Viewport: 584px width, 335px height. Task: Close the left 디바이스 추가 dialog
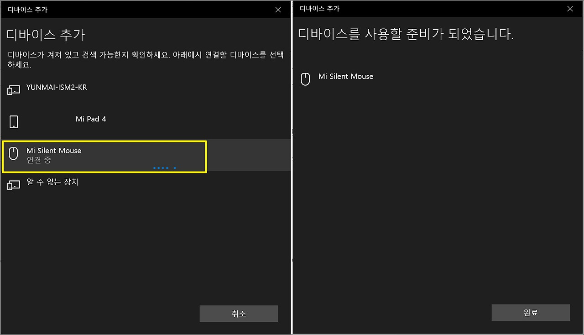(278, 9)
